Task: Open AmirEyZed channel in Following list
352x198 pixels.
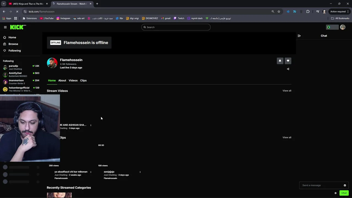Action: tap(21, 75)
